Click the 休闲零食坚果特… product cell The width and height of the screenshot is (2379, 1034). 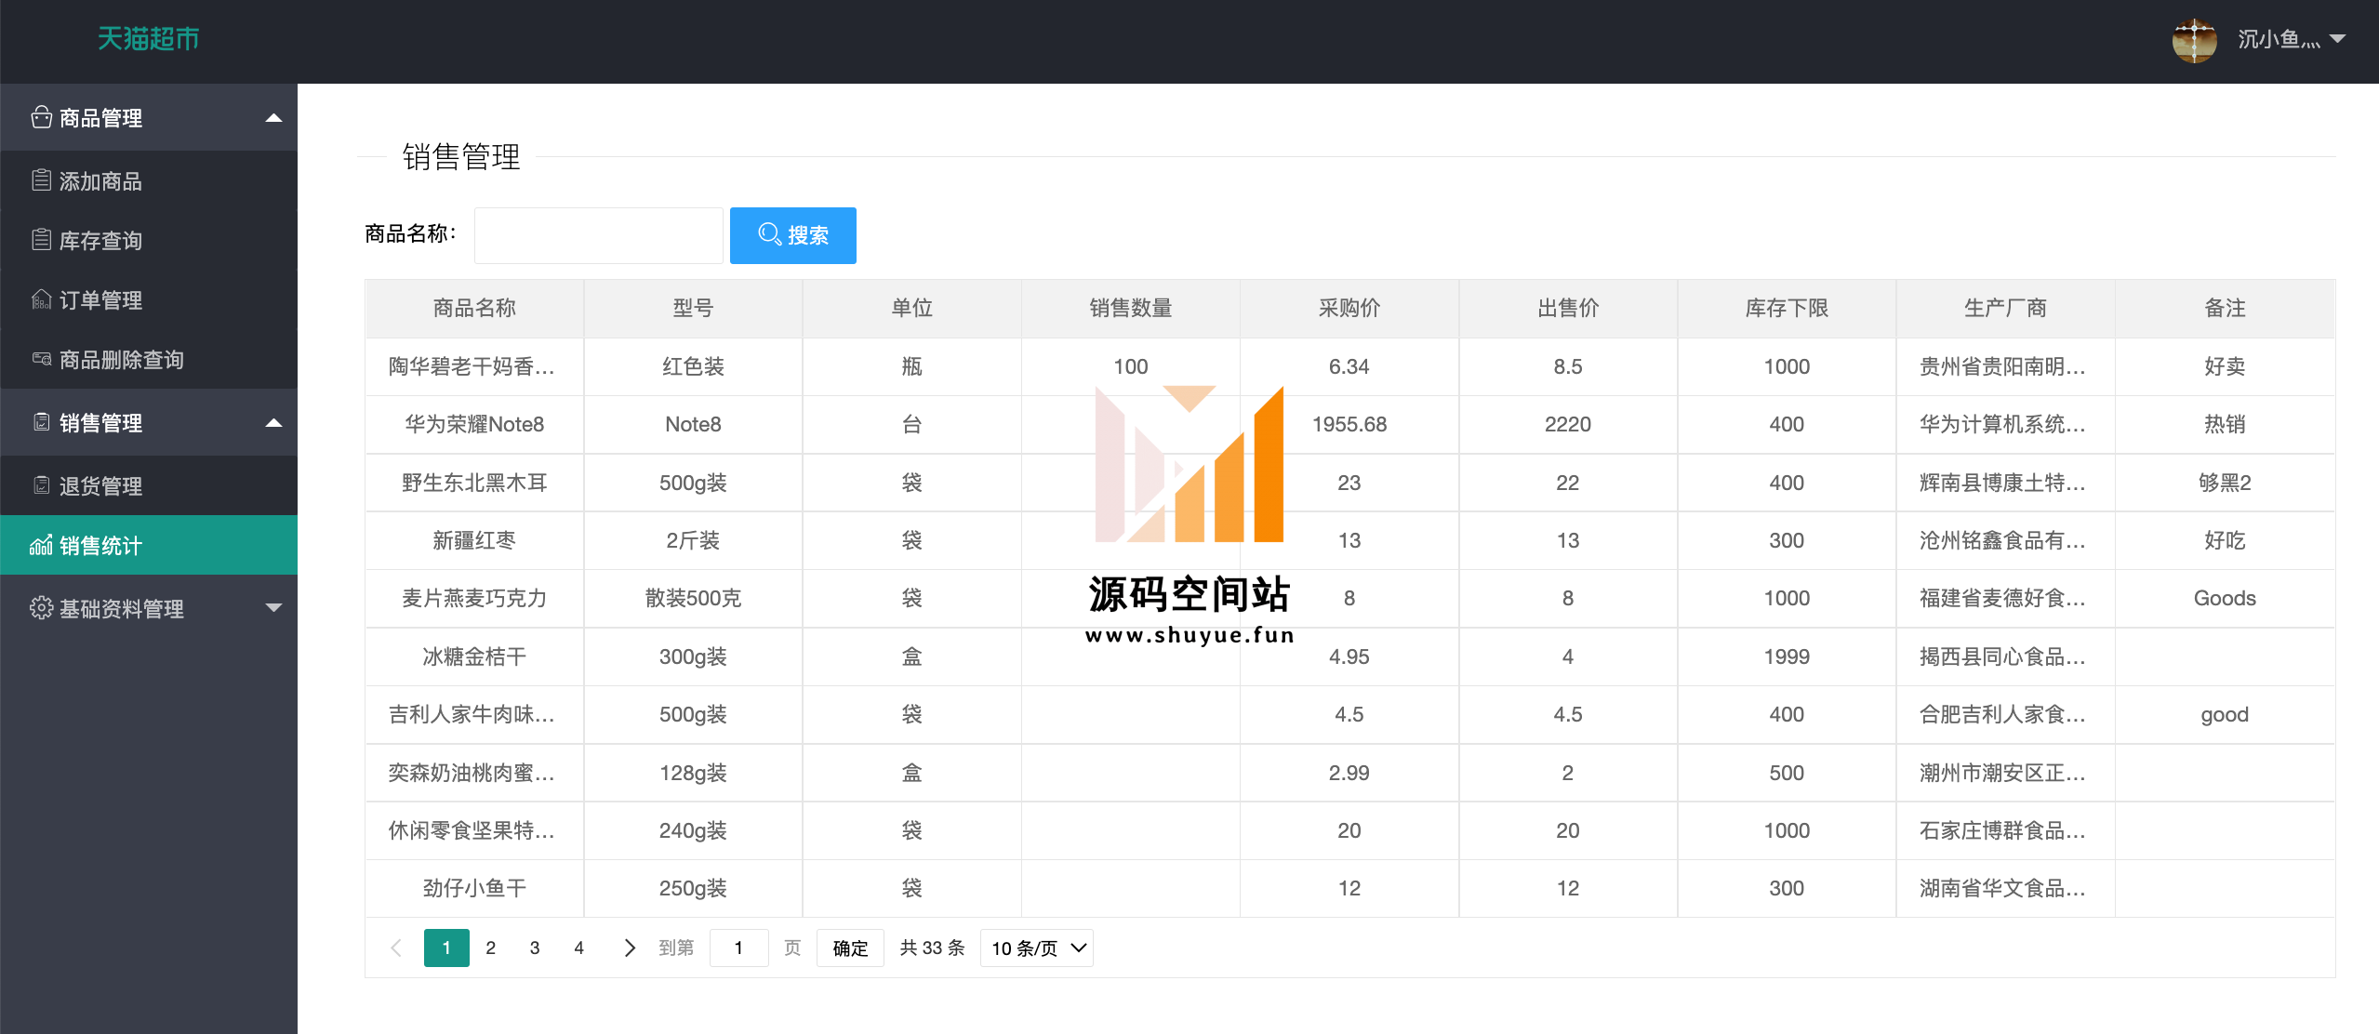pos(474,830)
